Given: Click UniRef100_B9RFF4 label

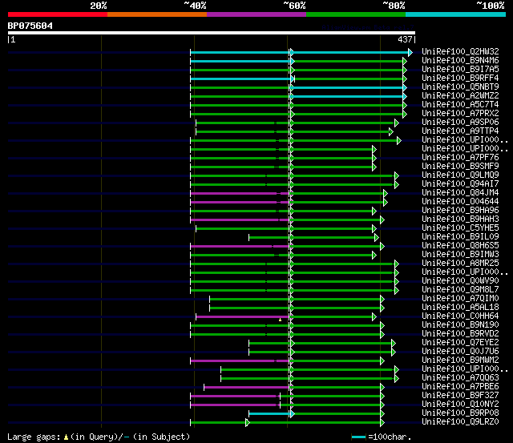Looking at the screenshot, I should click(460, 79).
